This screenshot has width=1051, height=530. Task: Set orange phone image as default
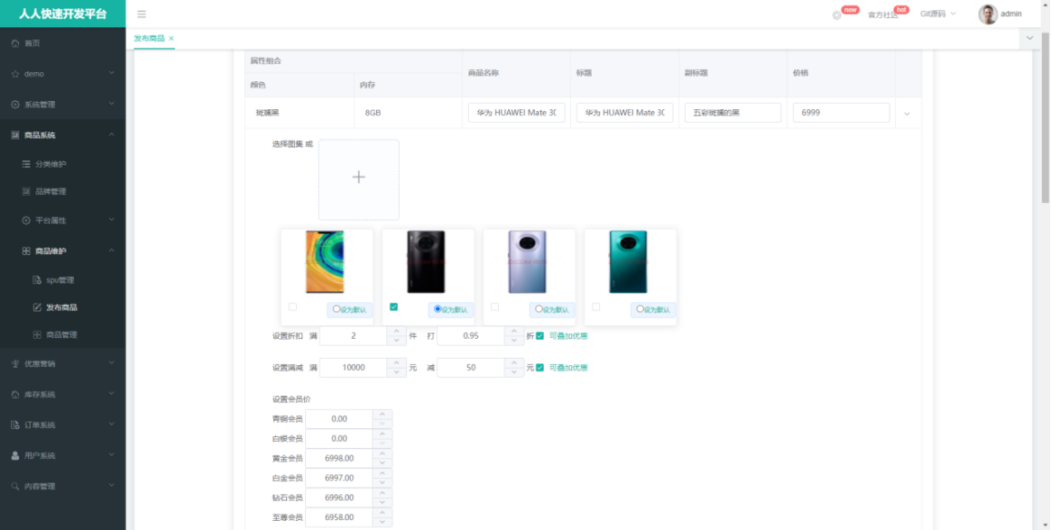[337, 309]
